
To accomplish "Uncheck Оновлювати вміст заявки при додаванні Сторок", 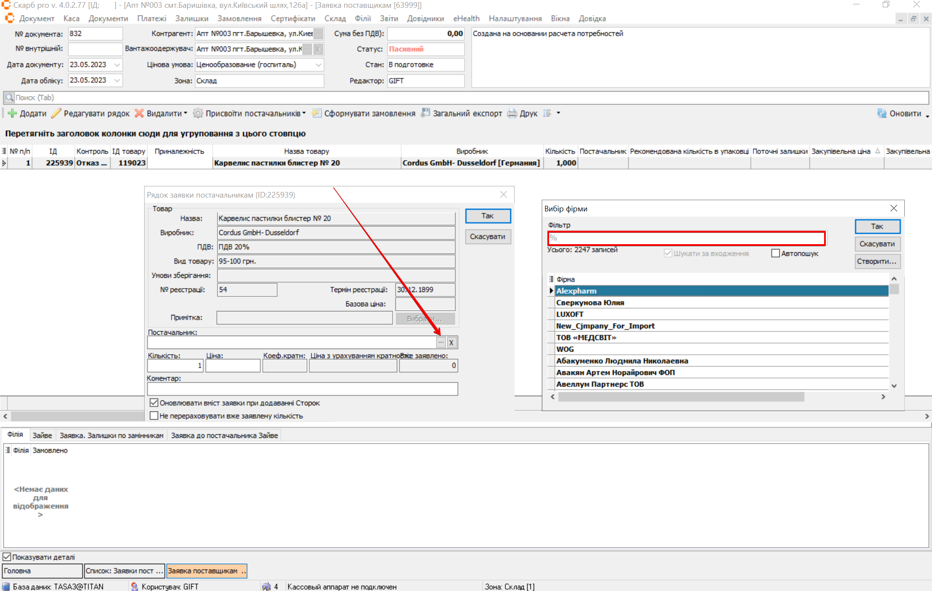I will pos(154,402).
